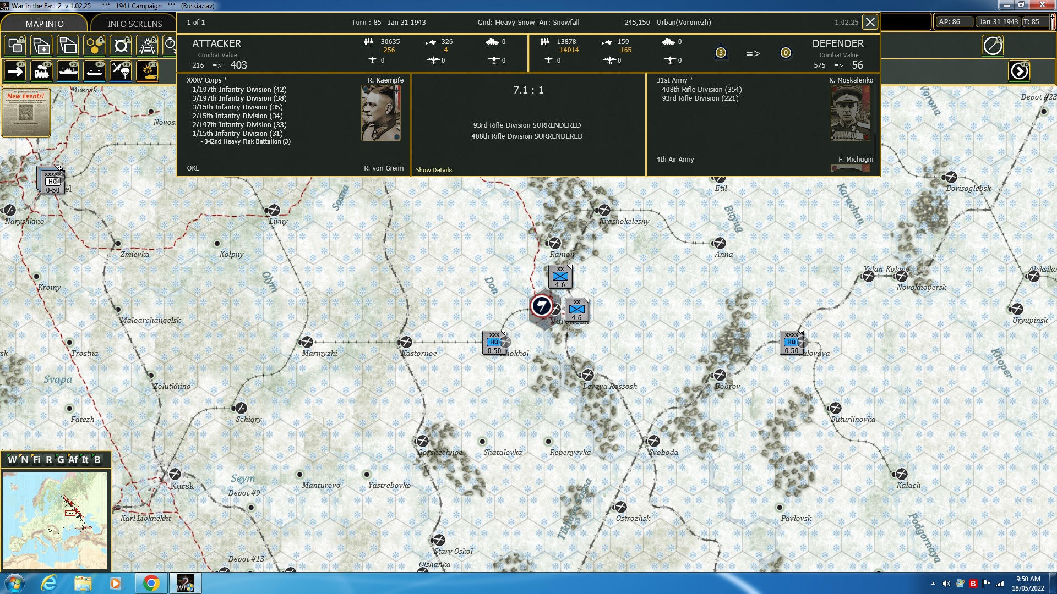Toggle the It nation filter on minimap
The height and width of the screenshot is (594, 1057).
pos(85,460)
